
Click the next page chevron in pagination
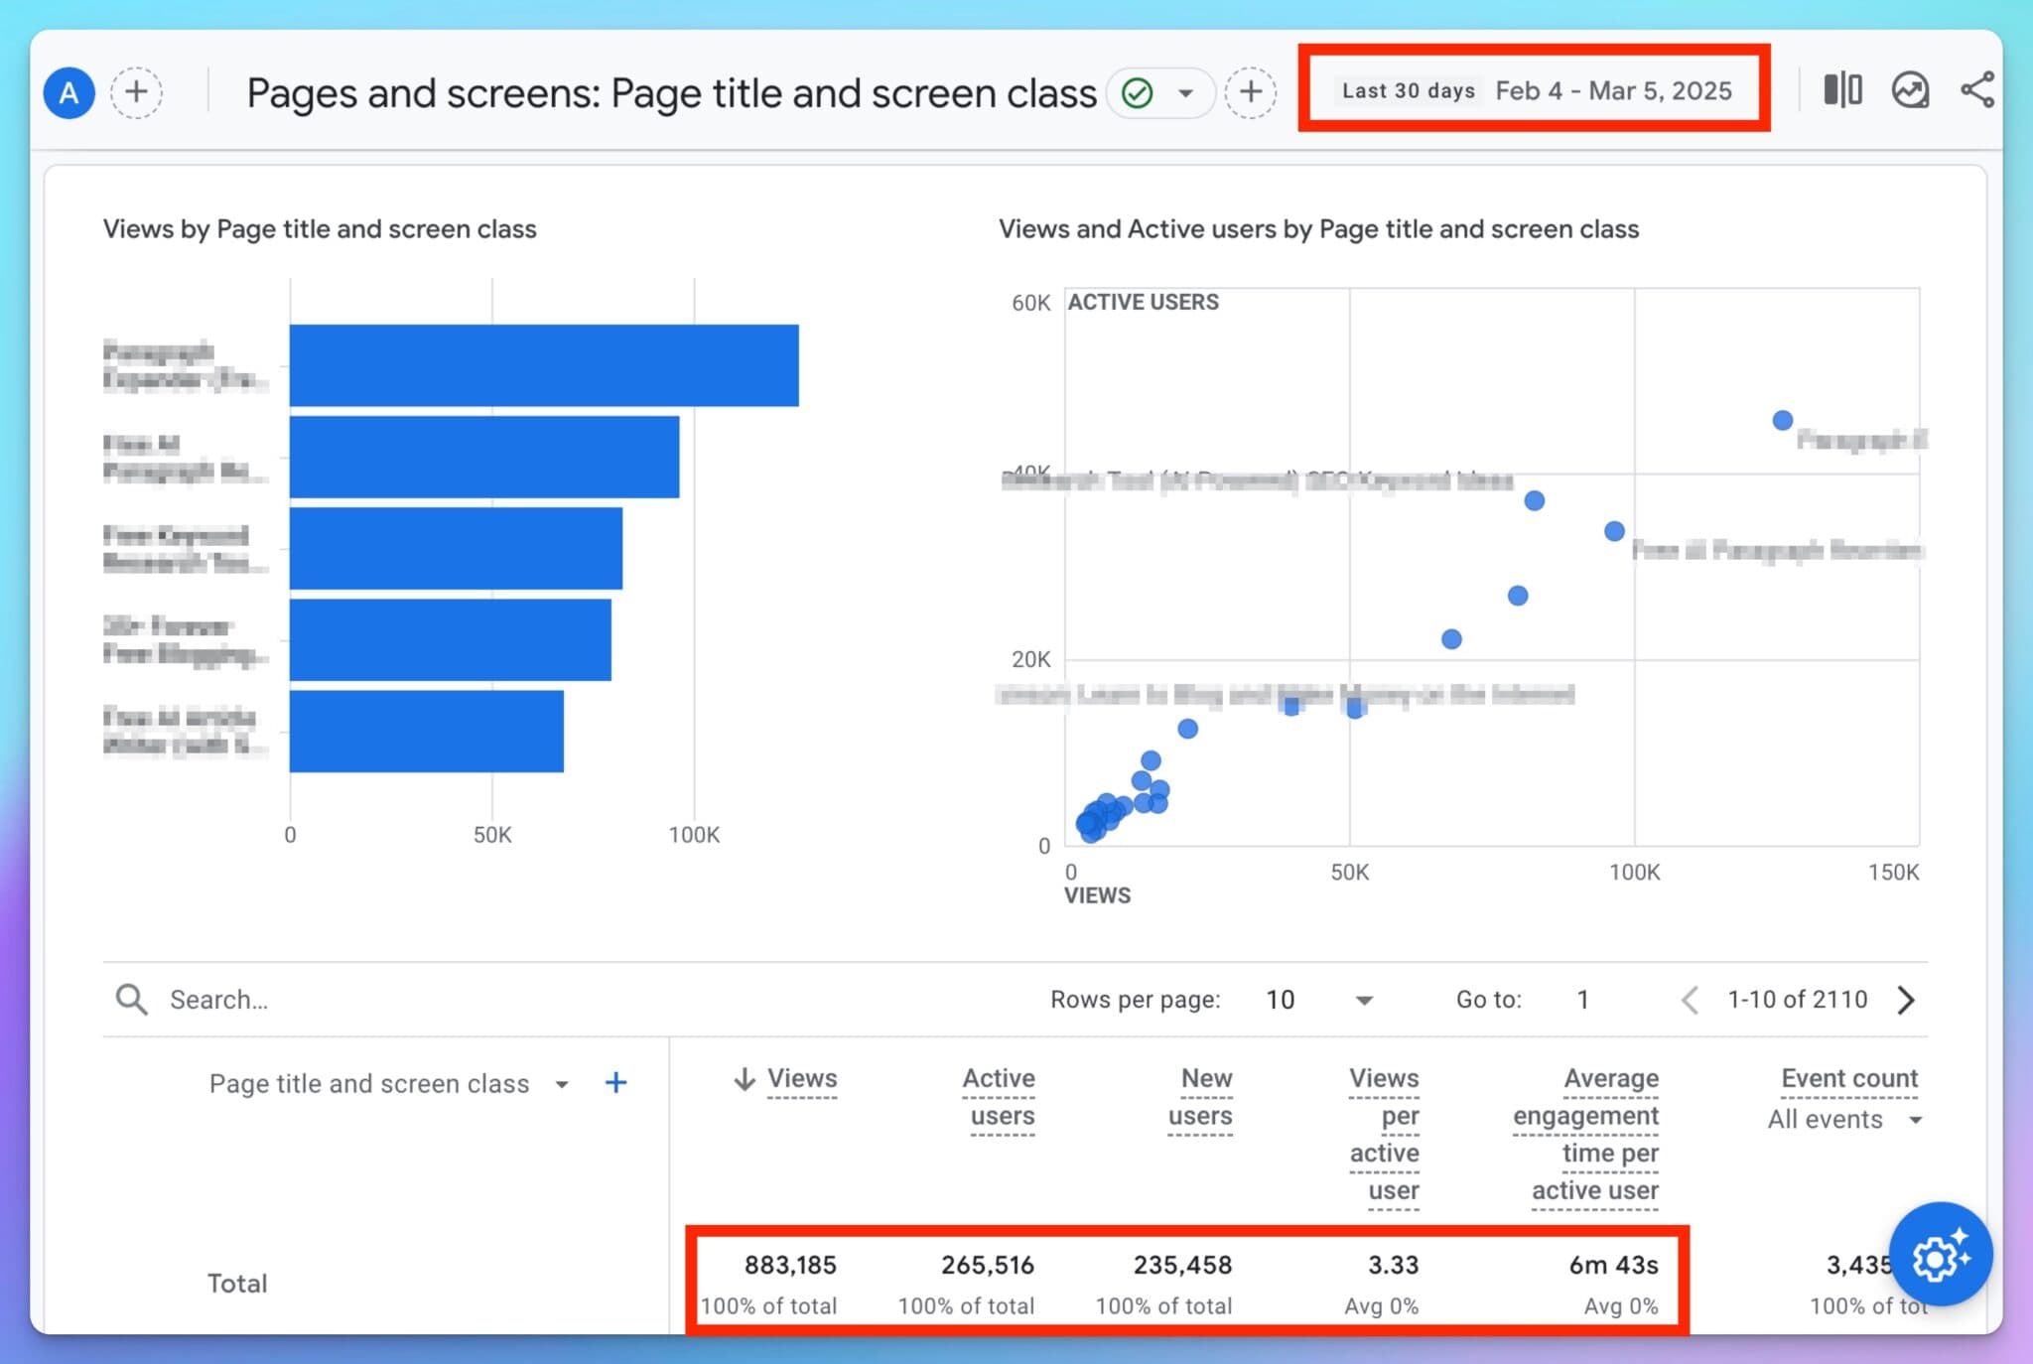[x=1906, y=1001]
